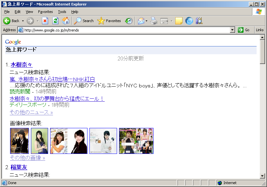Open the View menu

click(29, 12)
